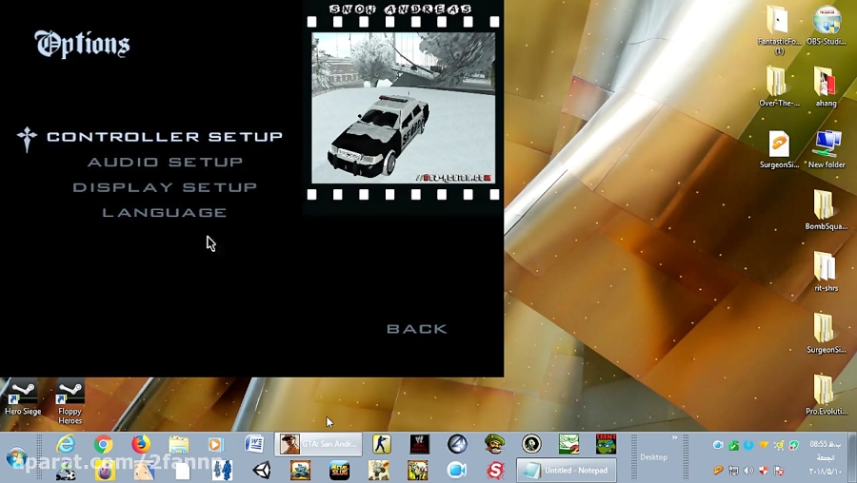Image resolution: width=857 pixels, height=483 pixels.
Task: Switch to GTA: San Andreas taskbar button
Action: click(318, 444)
